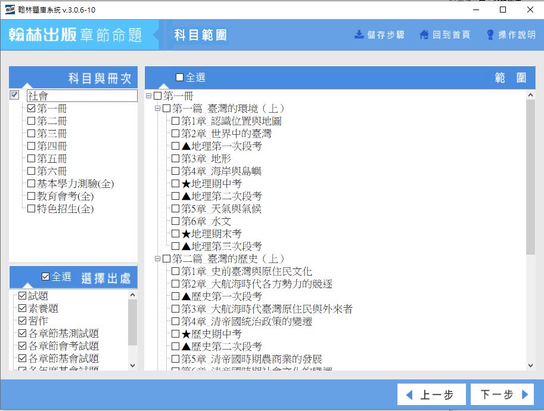Open 儲存步驟 save steps link
Viewport: 544px width, 411px height.
(380, 35)
